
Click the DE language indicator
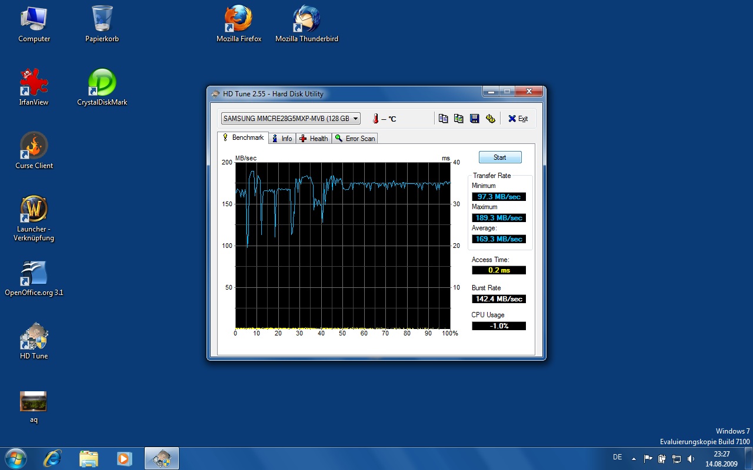(618, 457)
